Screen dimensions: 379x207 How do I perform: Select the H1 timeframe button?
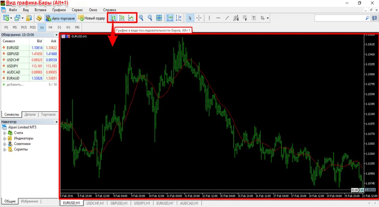(x=42, y=27)
